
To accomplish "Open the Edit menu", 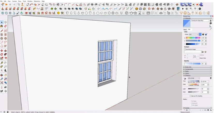I will [x=5, y=1].
